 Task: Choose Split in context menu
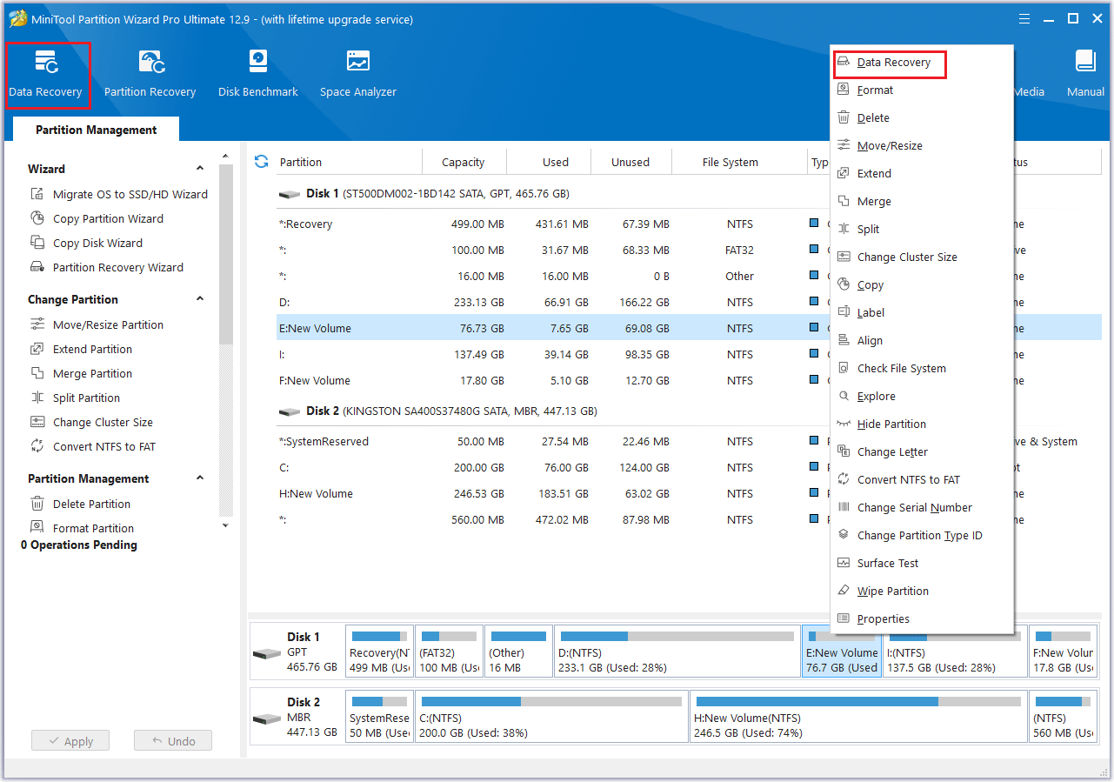click(922, 230)
